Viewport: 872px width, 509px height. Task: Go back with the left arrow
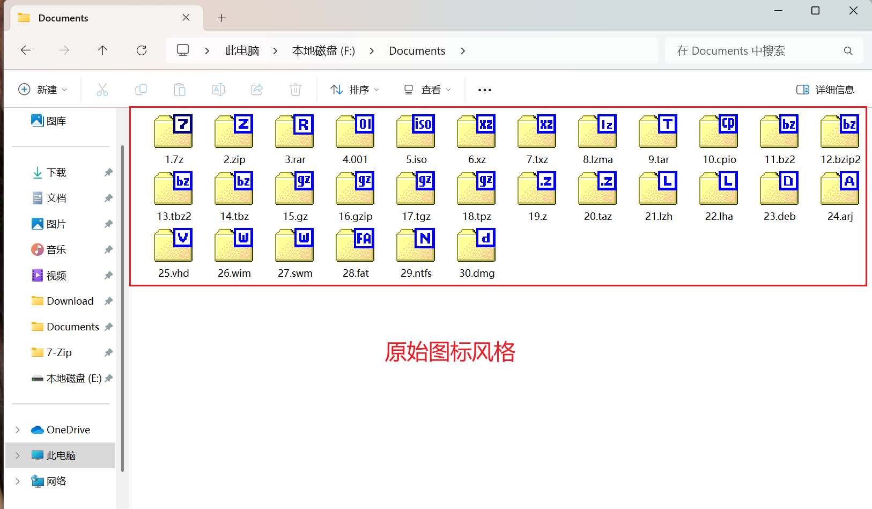tap(26, 50)
